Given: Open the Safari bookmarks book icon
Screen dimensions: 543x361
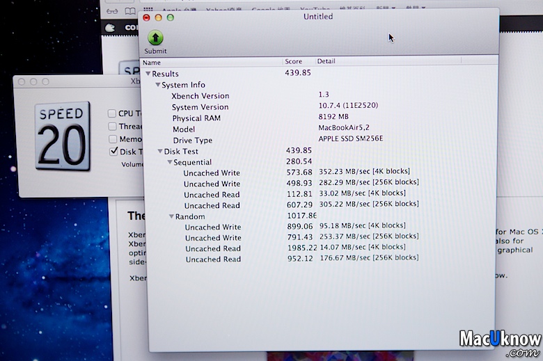Looking at the screenshot, I should tap(130, 11).
